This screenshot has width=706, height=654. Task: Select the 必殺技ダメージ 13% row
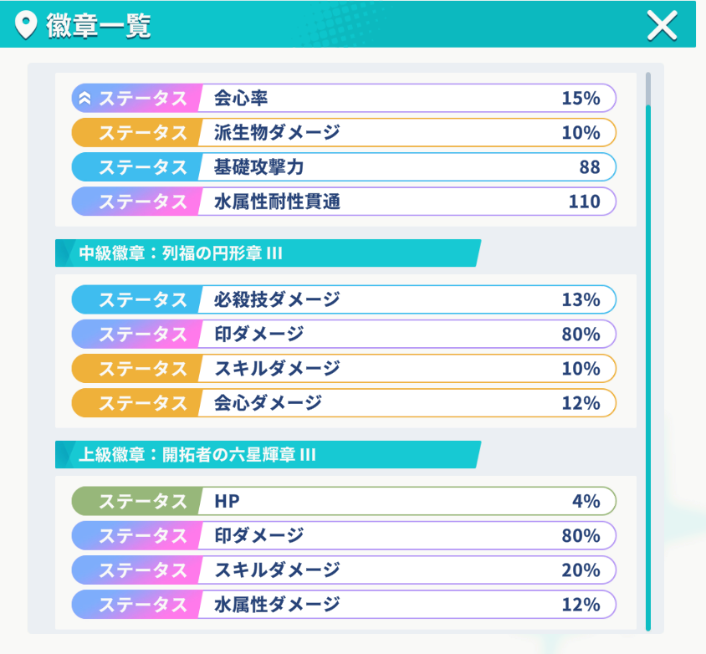click(x=344, y=299)
